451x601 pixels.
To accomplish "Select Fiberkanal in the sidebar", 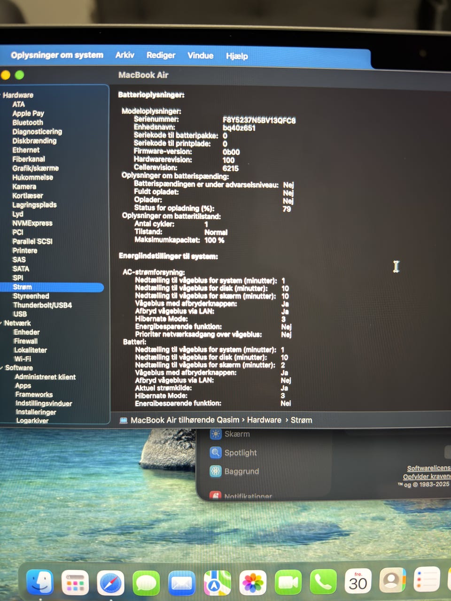I will click(29, 159).
